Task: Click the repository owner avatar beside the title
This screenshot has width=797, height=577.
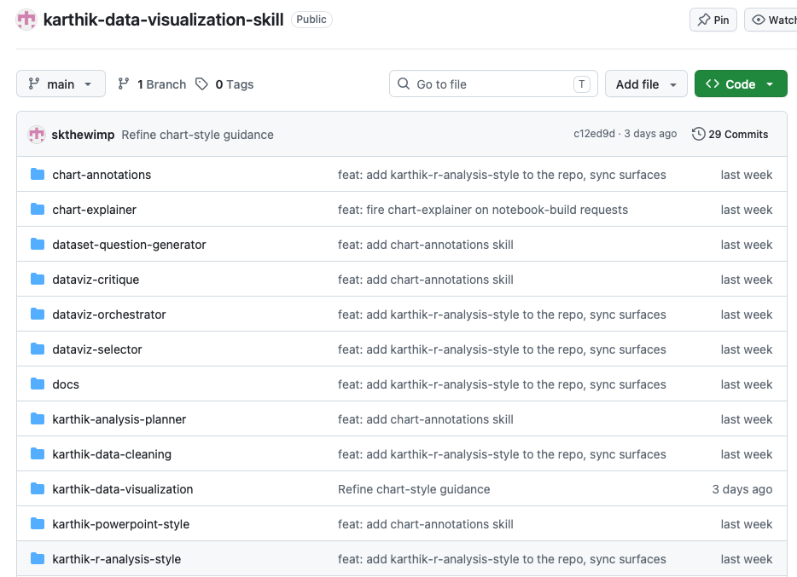Action: tap(26, 20)
